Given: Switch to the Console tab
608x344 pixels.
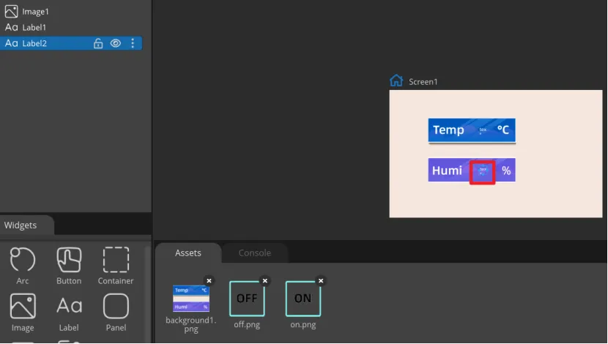Looking at the screenshot, I should pyautogui.click(x=254, y=253).
